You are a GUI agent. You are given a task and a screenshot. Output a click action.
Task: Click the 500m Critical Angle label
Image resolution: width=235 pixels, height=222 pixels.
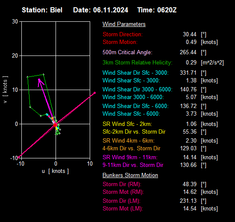click(x=127, y=52)
